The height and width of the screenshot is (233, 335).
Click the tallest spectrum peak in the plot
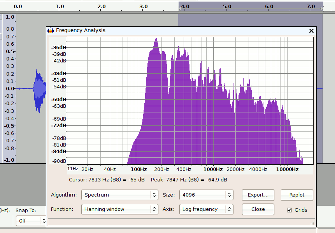click(156, 40)
